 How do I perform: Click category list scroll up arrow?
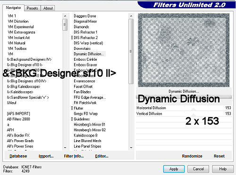pos(65,16)
